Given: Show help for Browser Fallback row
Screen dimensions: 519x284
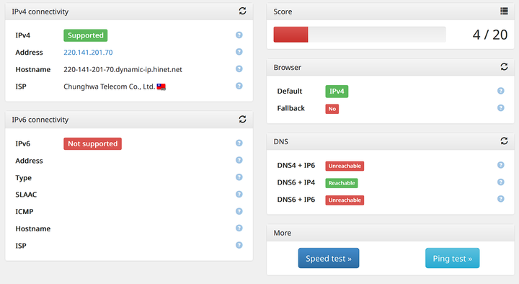Looking at the screenshot, I should click(x=501, y=108).
